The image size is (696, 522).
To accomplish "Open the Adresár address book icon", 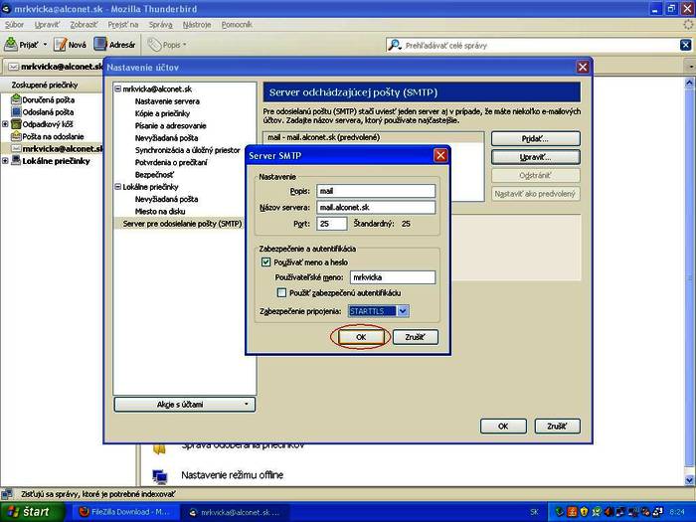I will [x=100, y=45].
